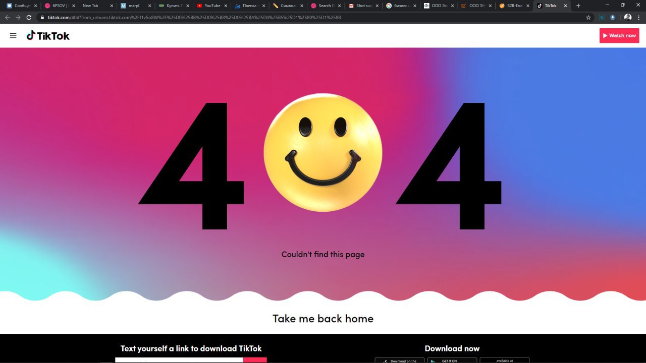Viewport: 646px width, 363px height.
Task: Switch to the Search D tab
Action: [326, 6]
